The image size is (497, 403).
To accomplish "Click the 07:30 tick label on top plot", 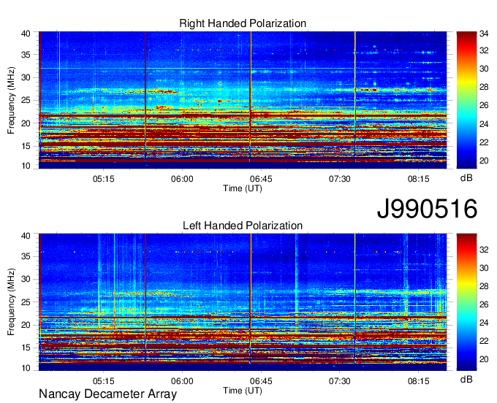I will (339, 179).
